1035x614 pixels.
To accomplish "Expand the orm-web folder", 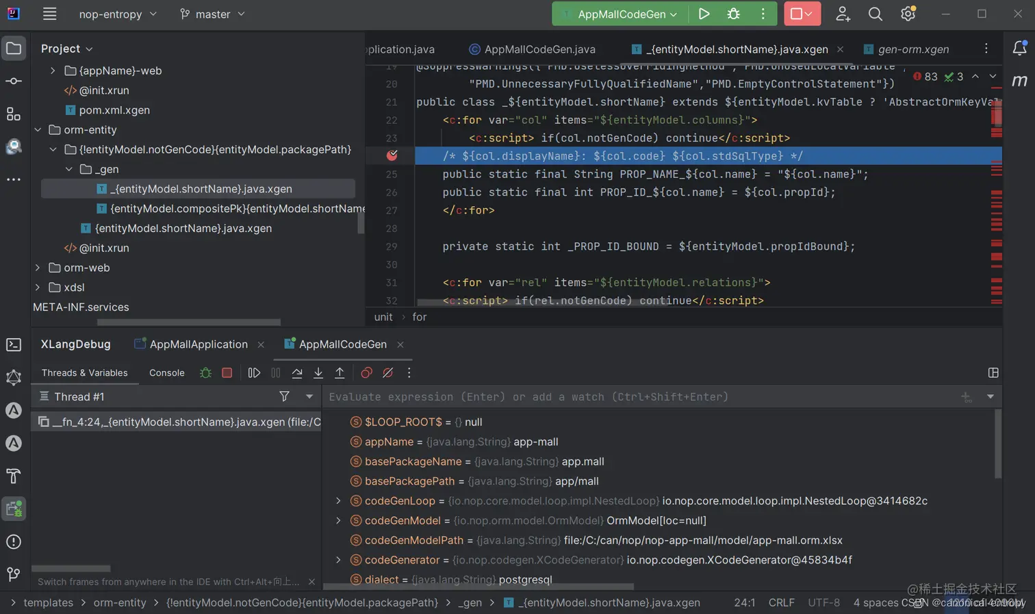I will pyautogui.click(x=38, y=268).
